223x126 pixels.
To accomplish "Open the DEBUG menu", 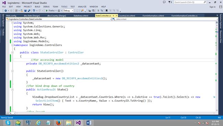I will point(46,7).
